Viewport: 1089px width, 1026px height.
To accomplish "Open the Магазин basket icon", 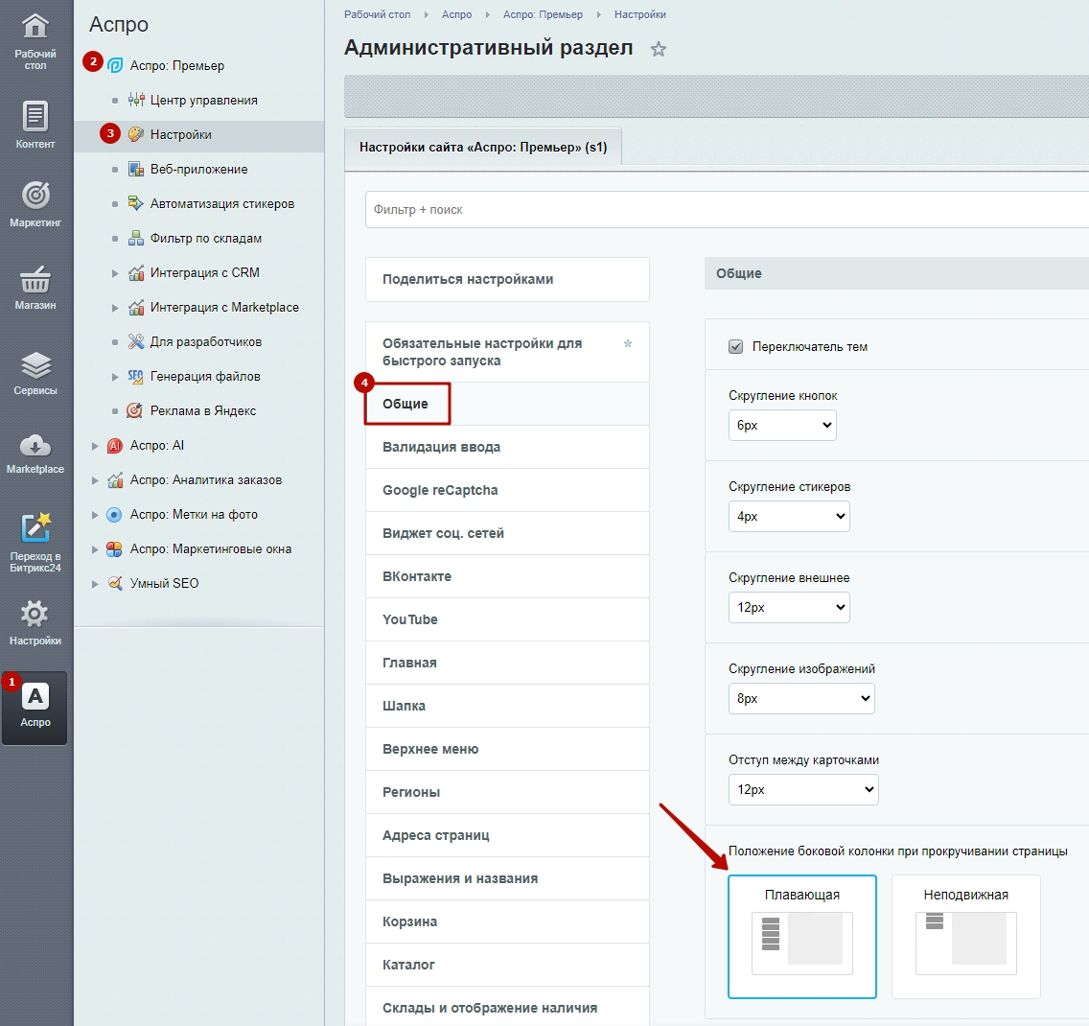I will point(35,279).
